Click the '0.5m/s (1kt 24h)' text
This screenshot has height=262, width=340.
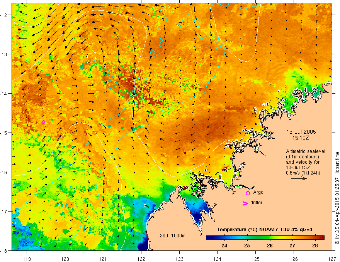point(303,173)
